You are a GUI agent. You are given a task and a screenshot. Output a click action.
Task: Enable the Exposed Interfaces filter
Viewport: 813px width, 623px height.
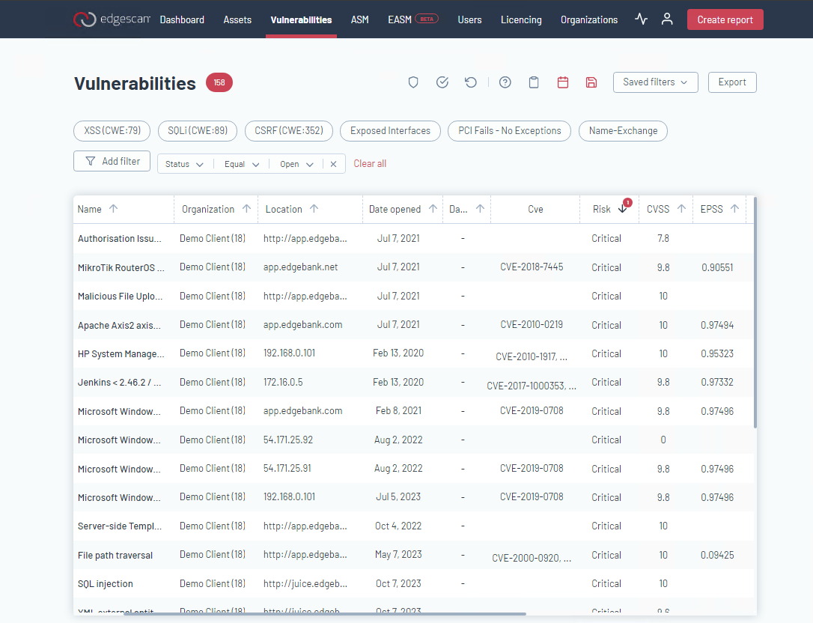[390, 130]
